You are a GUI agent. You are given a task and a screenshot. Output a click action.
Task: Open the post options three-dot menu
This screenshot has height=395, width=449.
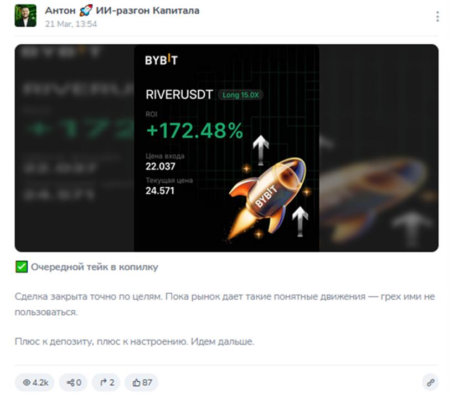tap(437, 16)
